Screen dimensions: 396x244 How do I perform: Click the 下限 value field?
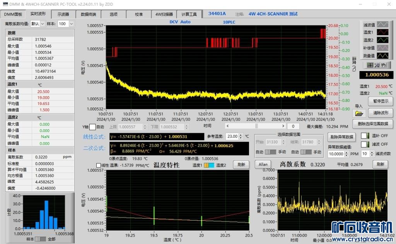coord(172,127)
